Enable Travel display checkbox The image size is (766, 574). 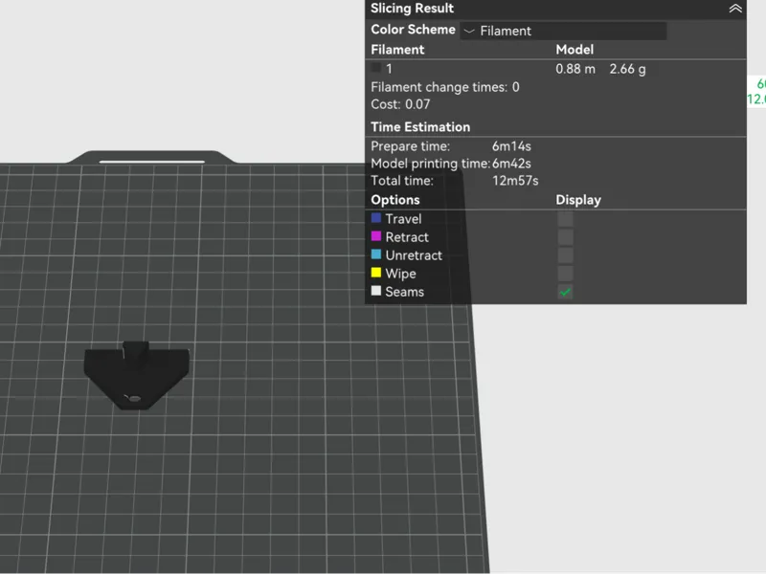[x=565, y=219]
